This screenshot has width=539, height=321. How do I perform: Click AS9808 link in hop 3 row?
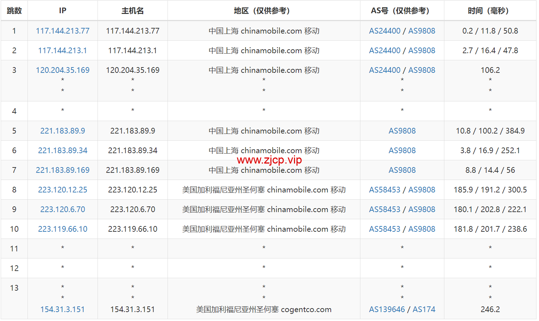coord(422,70)
